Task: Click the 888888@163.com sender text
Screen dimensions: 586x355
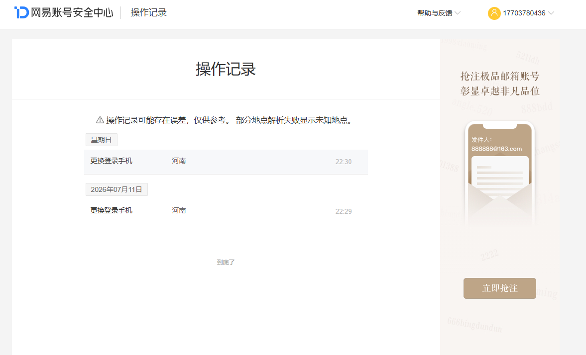Action: coord(496,149)
